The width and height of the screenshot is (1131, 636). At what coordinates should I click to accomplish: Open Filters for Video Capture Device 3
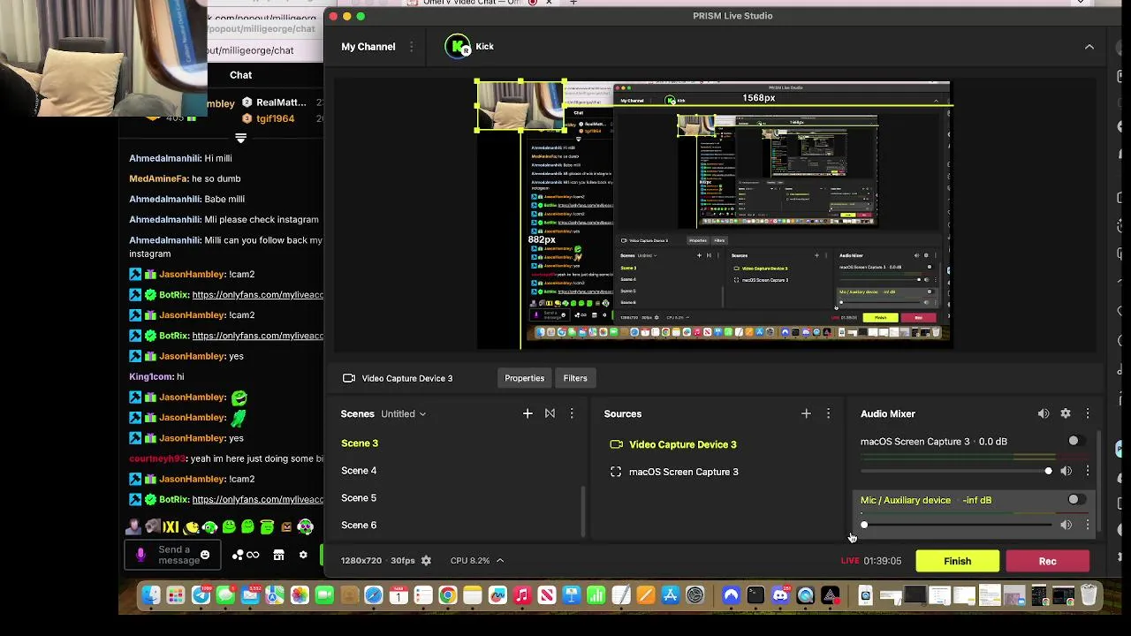(x=575, y=378)
